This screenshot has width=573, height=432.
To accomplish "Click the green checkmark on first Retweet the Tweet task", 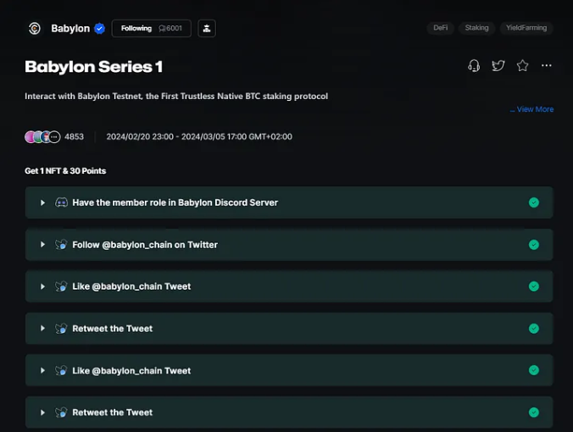I will coord(533,329).
